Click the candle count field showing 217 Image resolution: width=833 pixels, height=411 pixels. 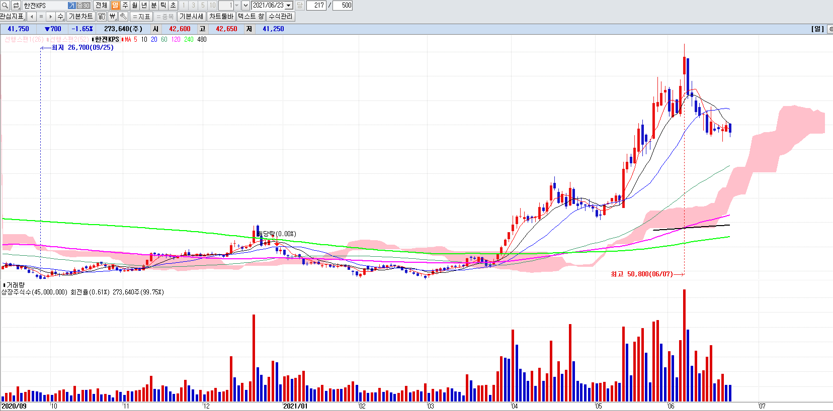point(316,6)
